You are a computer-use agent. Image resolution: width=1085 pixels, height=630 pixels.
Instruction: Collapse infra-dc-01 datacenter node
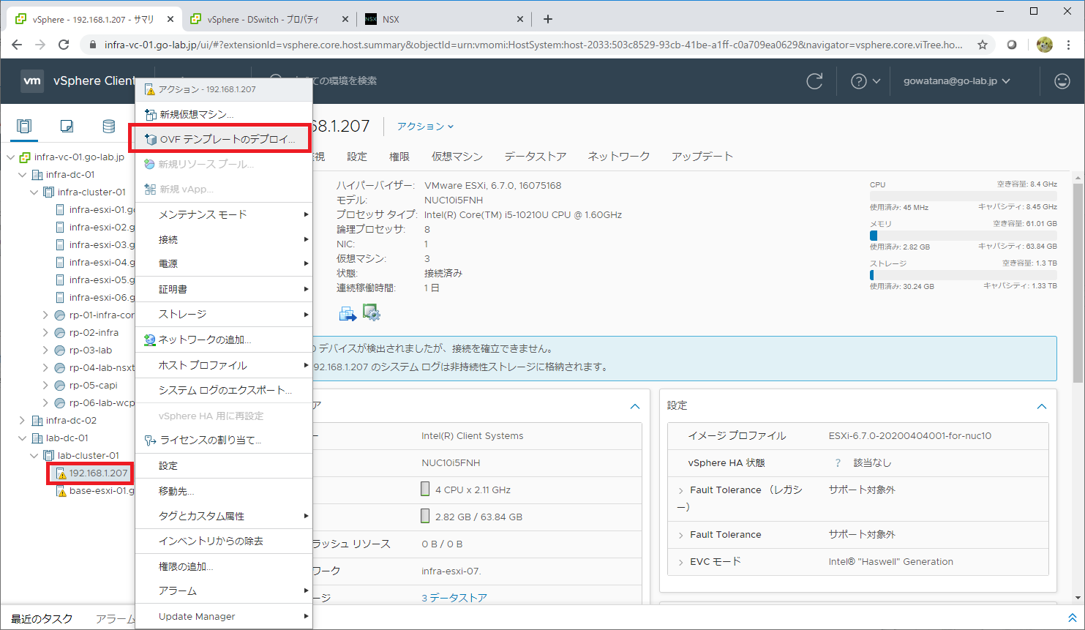click(x=23, y=175)
